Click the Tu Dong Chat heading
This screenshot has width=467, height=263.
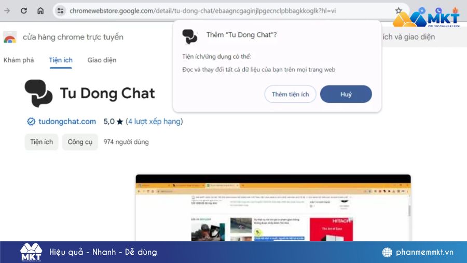[107, 94]
